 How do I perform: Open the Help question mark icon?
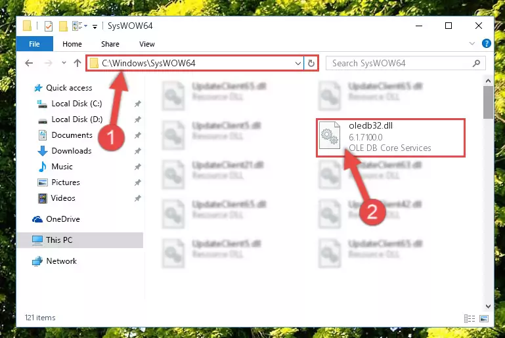point(487,43)
